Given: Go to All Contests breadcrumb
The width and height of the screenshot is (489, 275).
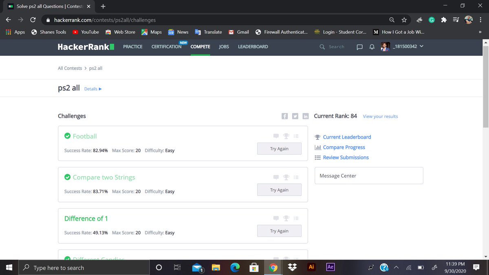Looking at the screenshot, I should [70, 68].
